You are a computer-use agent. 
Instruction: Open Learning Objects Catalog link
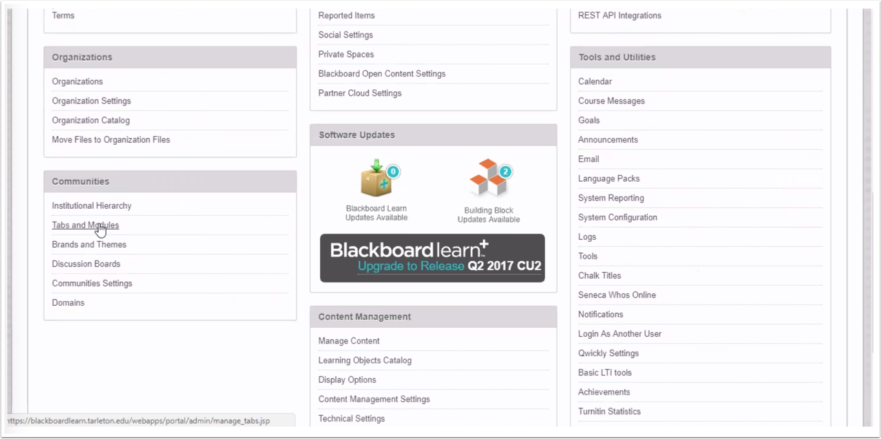(x=364, y=360)
